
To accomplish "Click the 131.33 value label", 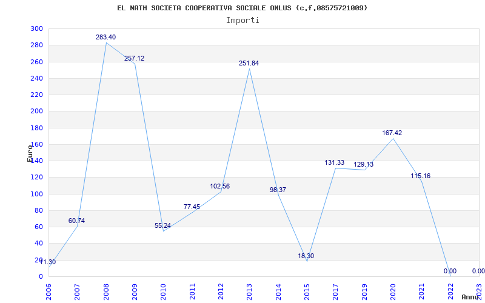I will click(335, 162).
